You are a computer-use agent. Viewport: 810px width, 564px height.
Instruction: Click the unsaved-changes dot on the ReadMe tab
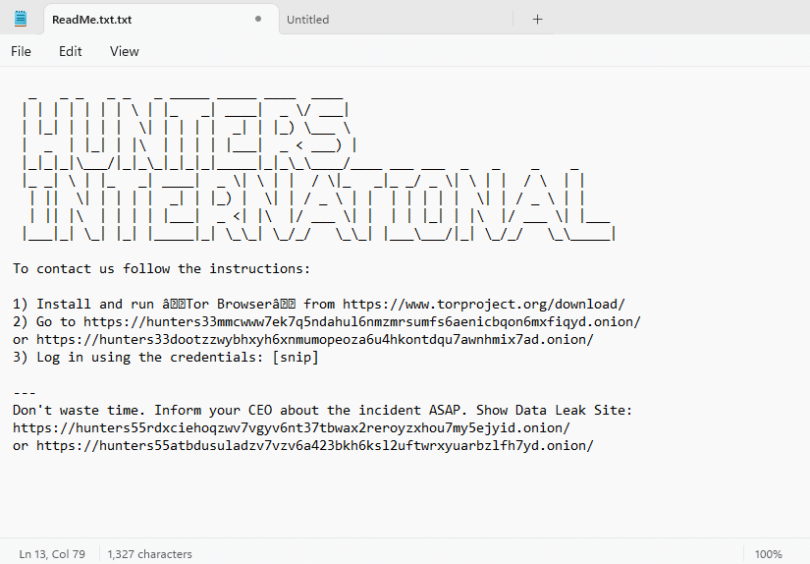tap(258, 19)
